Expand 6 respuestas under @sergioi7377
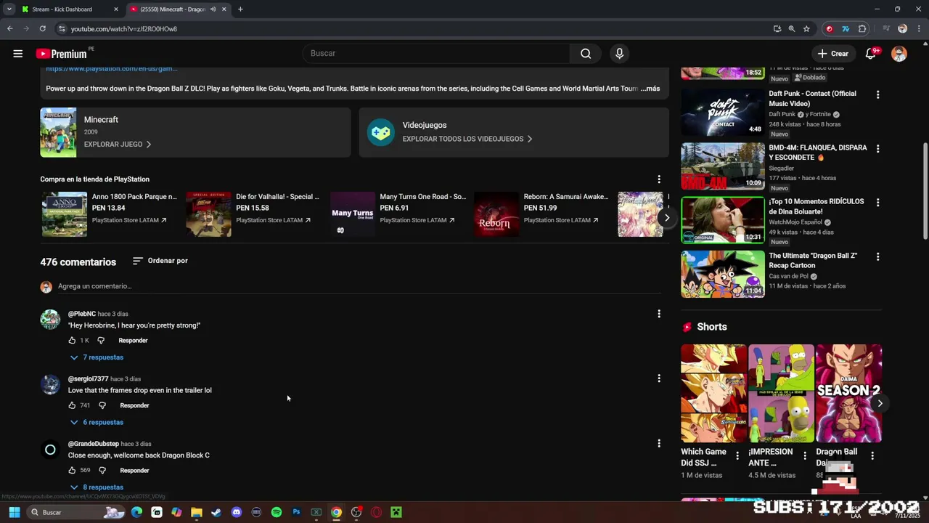The width and height of the screenshot is (929, 523). (x=97, y=422)
